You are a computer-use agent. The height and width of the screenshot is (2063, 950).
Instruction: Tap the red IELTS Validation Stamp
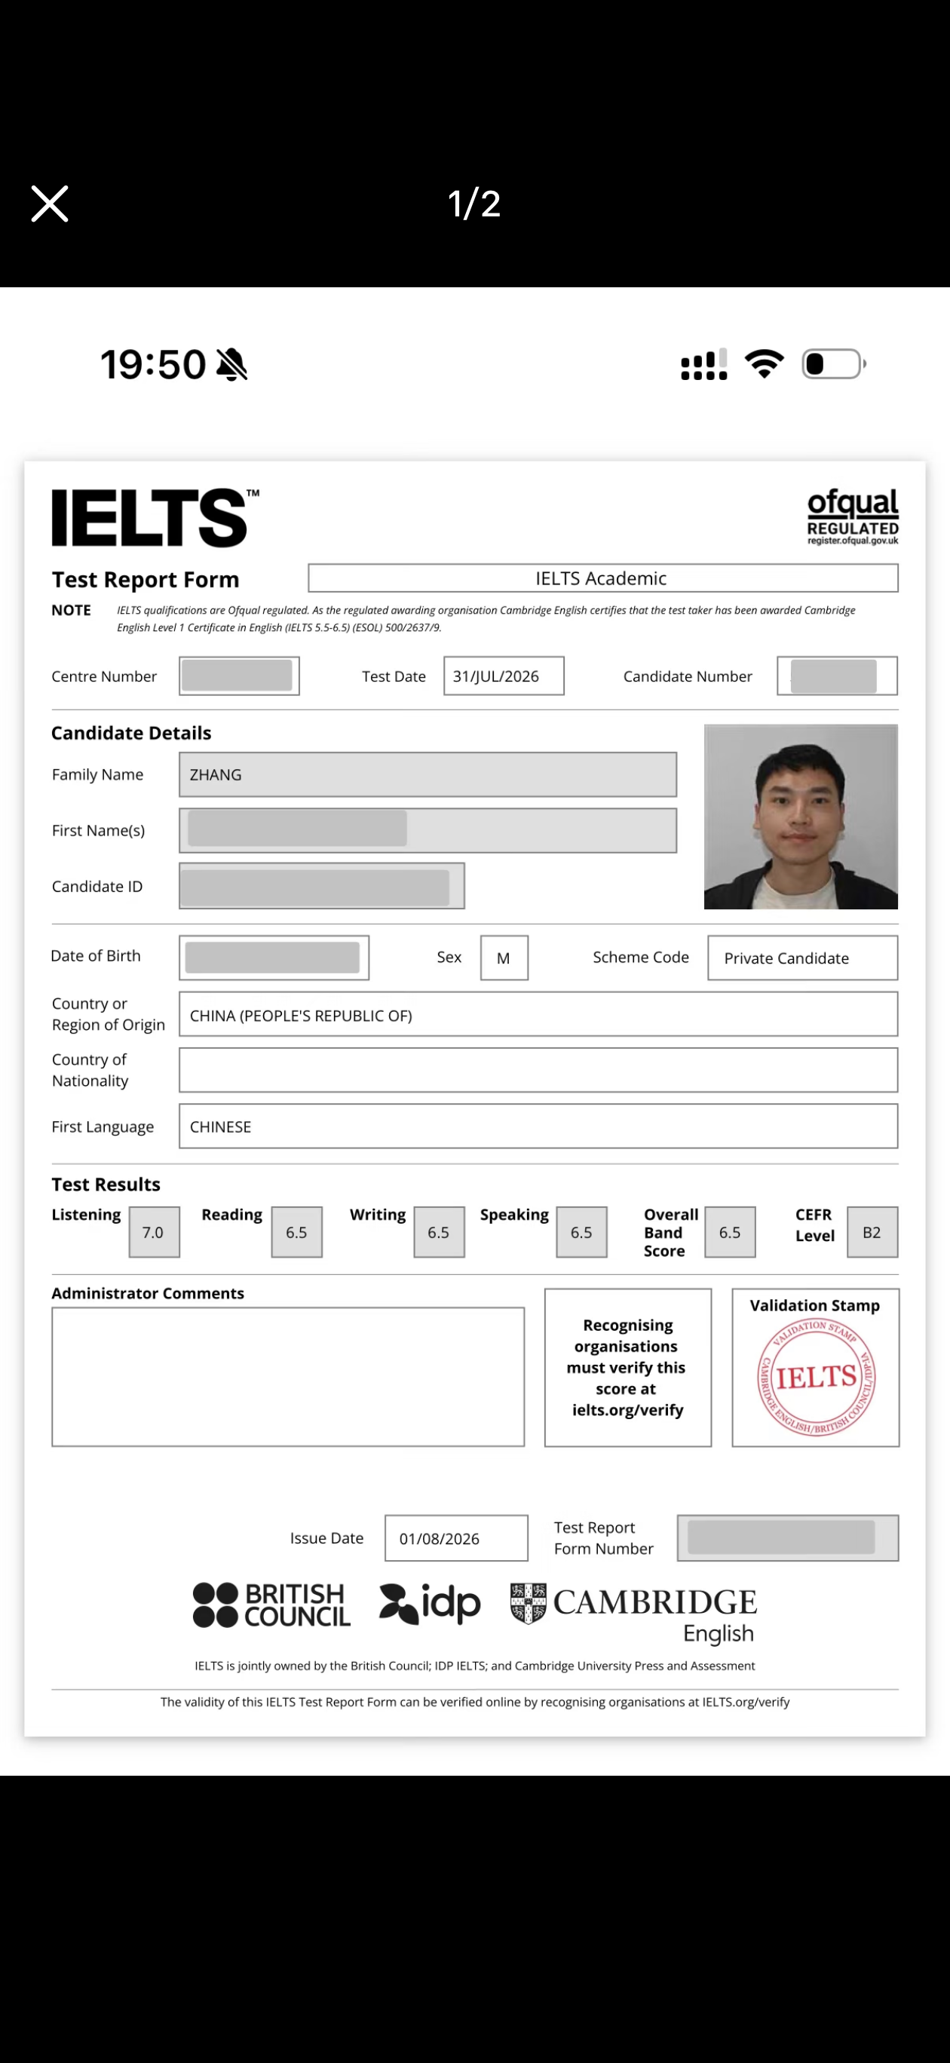tap(817, 1378)
